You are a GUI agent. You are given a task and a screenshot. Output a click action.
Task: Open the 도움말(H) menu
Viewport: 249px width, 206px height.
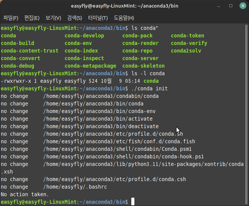124,18
